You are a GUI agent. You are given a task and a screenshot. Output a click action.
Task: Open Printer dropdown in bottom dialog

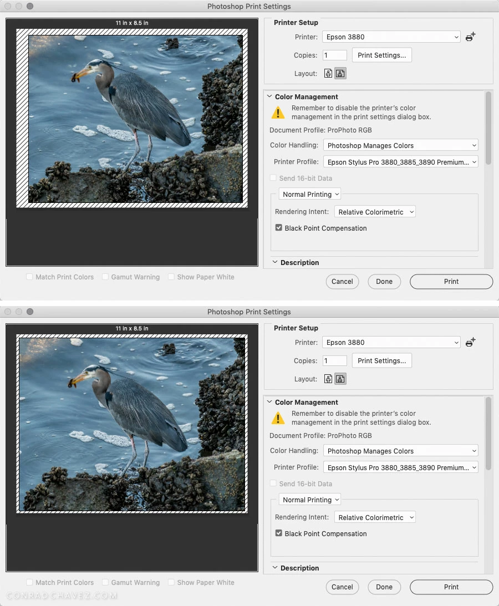tap(391, 342)
